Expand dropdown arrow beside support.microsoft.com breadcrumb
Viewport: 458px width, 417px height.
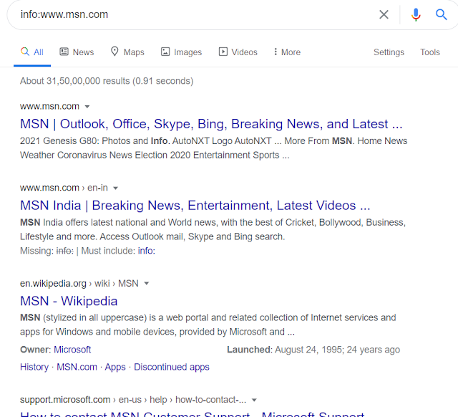click(254, 400)
